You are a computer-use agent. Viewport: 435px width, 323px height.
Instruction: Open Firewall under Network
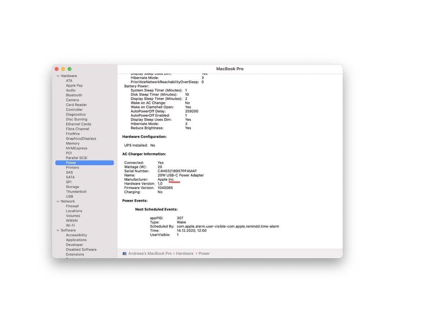tap(72, 206)
